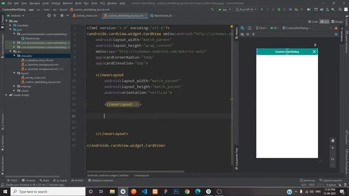Screen dimensions: 349x196
Task: Collapse the drawable folder
Action: pos(14,56)
